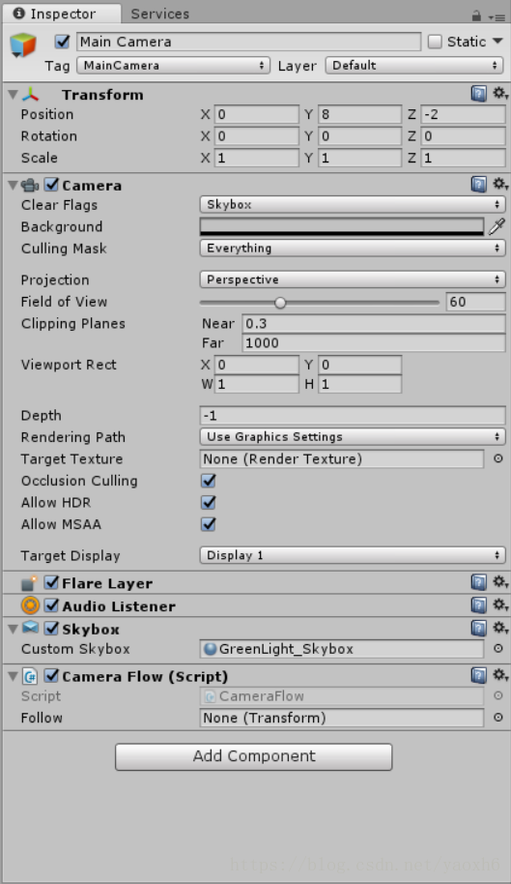Collapse the Skybox component foldout

coord(13,629)
